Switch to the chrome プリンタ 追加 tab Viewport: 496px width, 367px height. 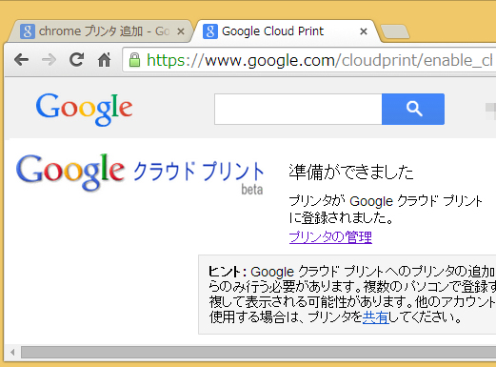click(x=100, y=31)
